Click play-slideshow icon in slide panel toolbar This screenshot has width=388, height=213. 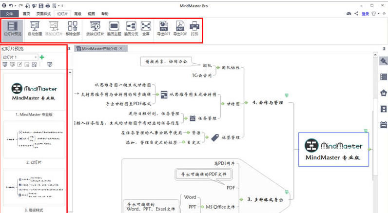(x=50, y=64)
